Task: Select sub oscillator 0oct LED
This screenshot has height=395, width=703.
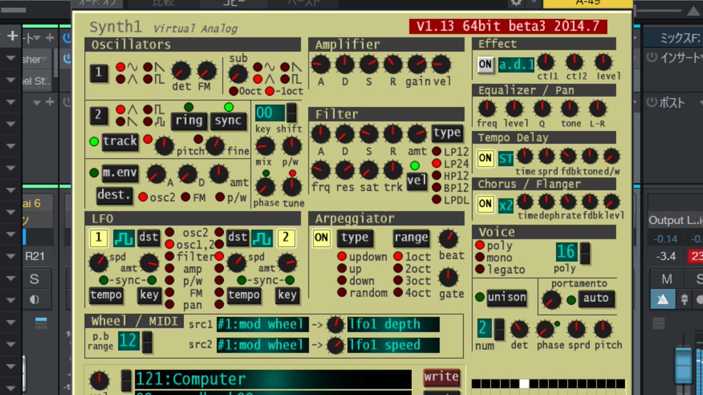Action: pyautogui.click(x=234, y=91)
